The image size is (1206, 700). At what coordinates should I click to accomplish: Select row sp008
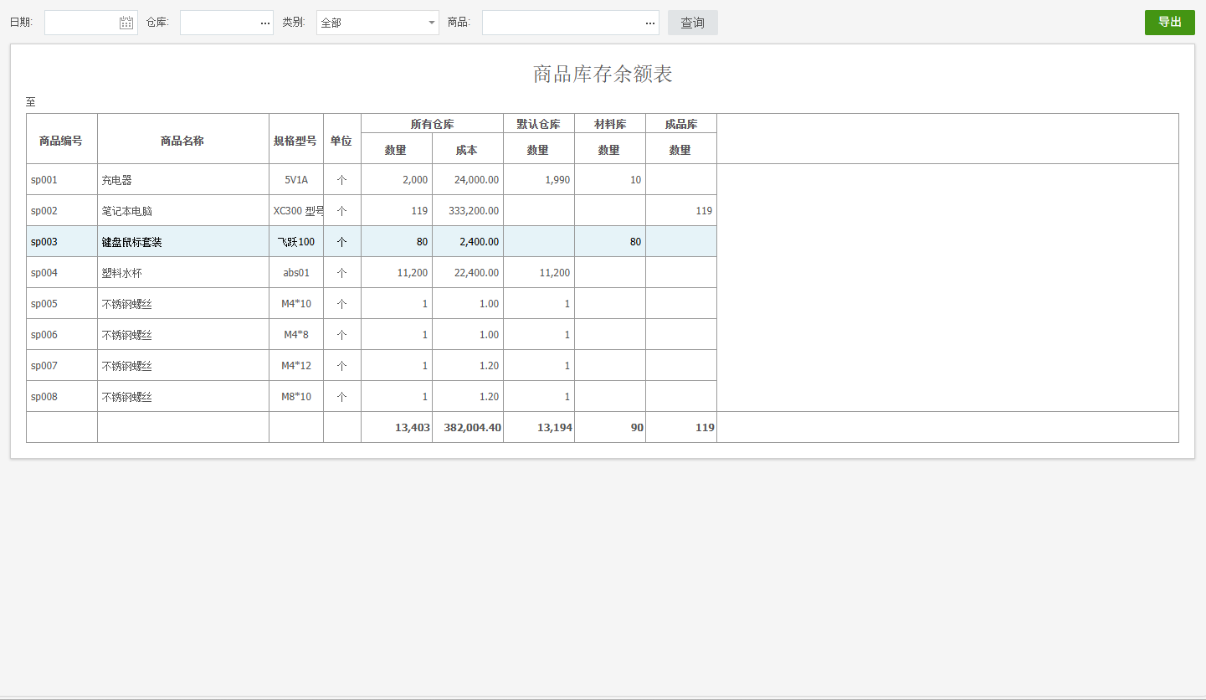point(372,396)
